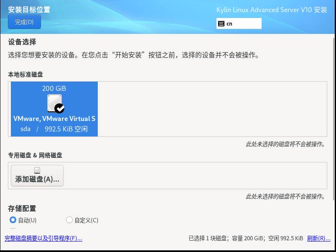This screenshot has height=252, width=336.
Task: Click the 安装目标位置 page title
Action: click(29, 10)
